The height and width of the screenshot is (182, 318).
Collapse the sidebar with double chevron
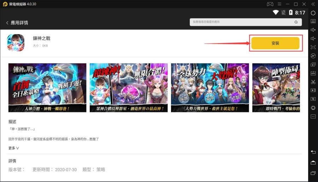(313, 4)
